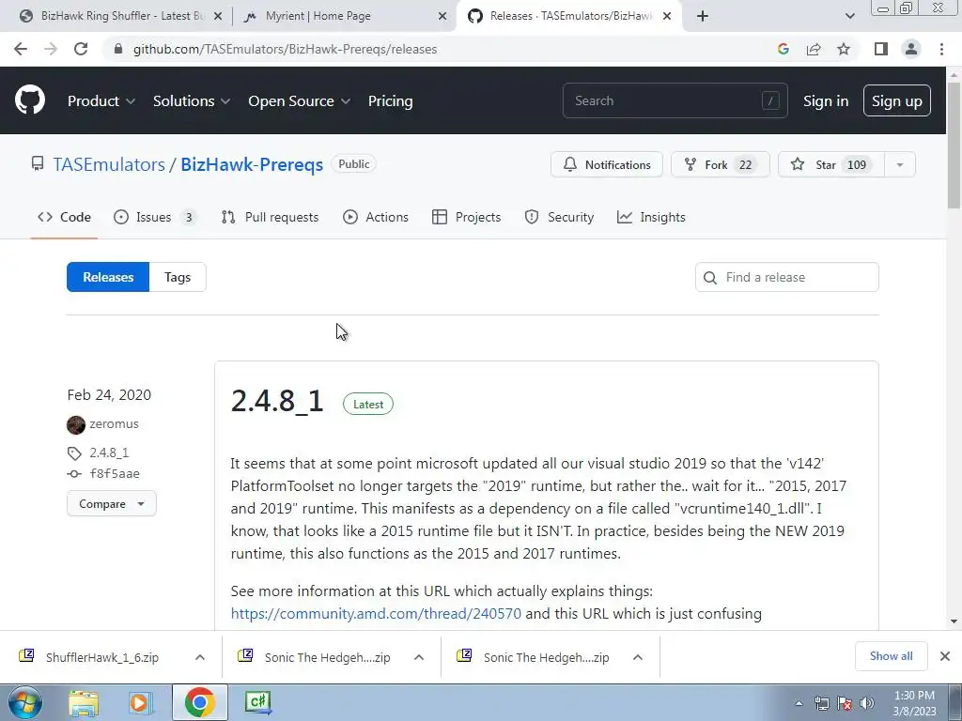Click the share page icon in the address bar
The height and width of the screenshot is (721, 962).
(814, 49)
